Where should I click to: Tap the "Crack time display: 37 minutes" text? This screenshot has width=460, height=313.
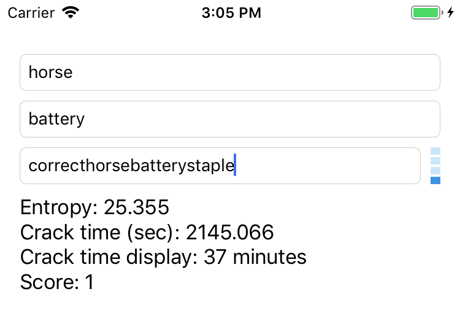[163, 257]
